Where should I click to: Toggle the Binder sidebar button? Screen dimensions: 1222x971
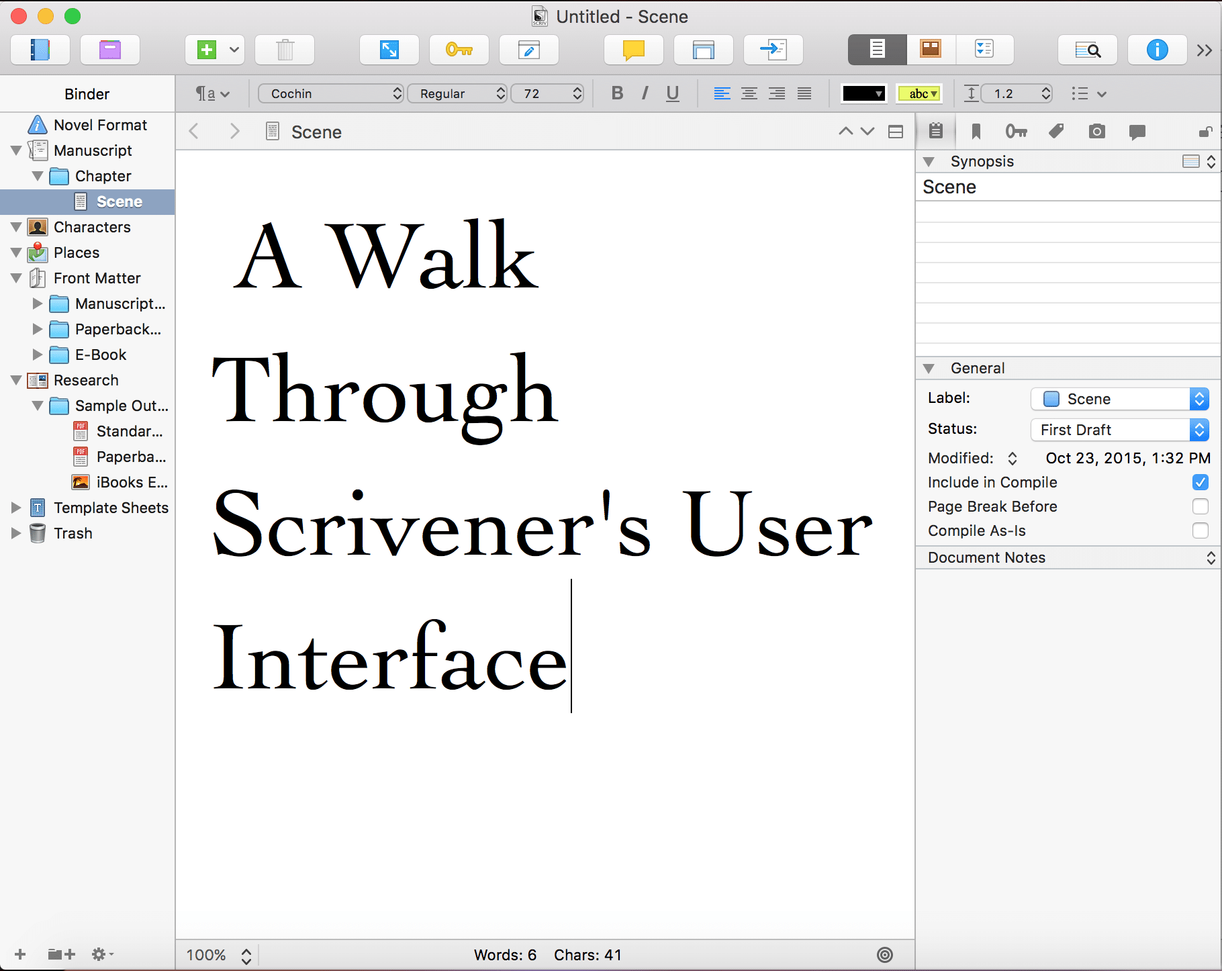pos(40,50)
